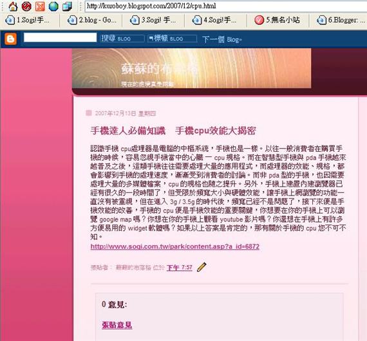
Task: Open the 6.Blogger tab
Action: point(341,20)
